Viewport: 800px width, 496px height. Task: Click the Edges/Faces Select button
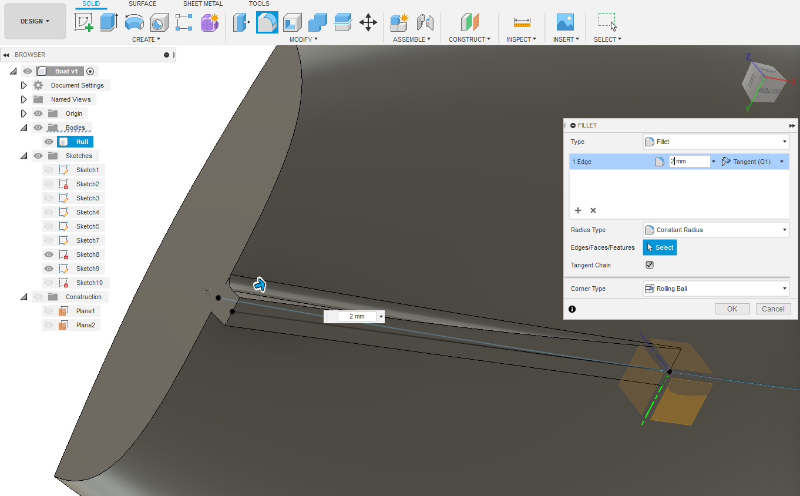coord(660,247)
